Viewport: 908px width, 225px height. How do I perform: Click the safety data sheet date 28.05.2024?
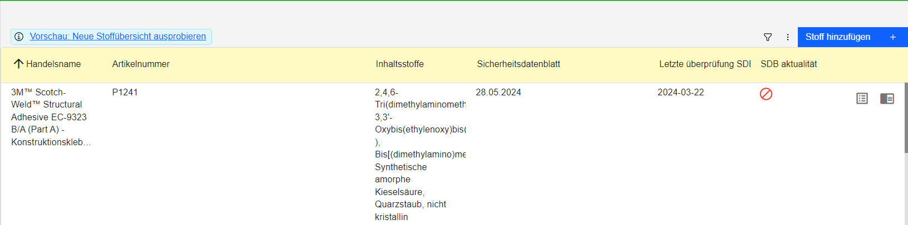(x=499, y=93)
